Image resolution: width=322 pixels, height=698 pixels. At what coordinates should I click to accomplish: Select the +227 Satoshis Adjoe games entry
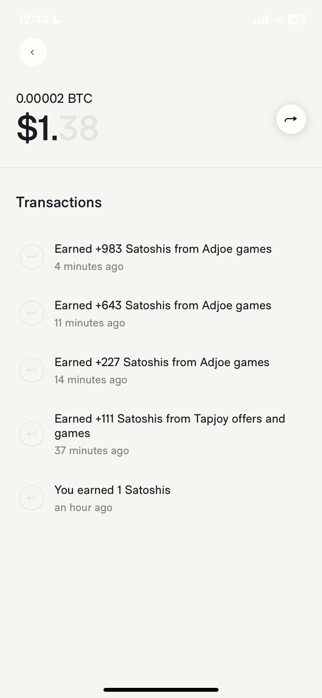[162, 363]
